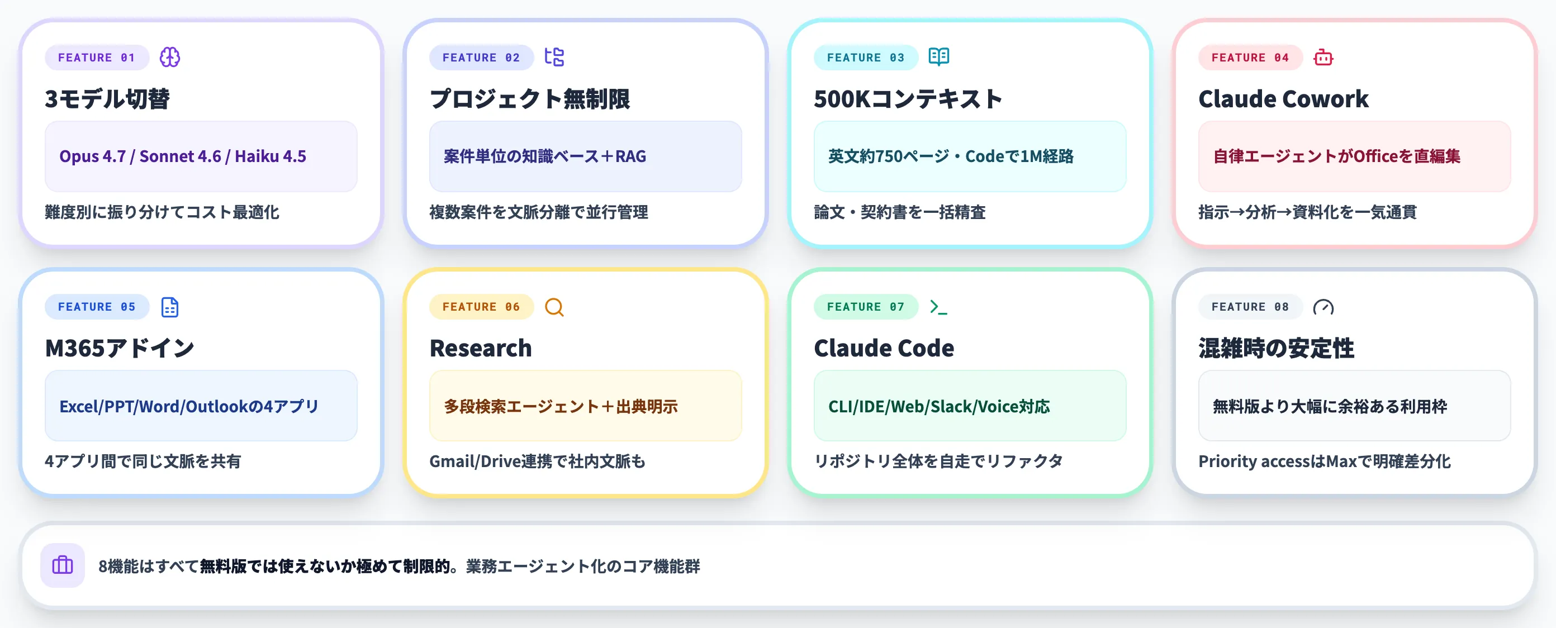Select the FEATURE 07 badge
Image resolution: width=1556 pixels, height=628 pixels.
click(x=866, y=307)
